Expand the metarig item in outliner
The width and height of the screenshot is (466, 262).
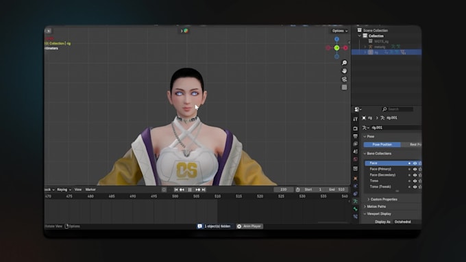tap(365, 47)
